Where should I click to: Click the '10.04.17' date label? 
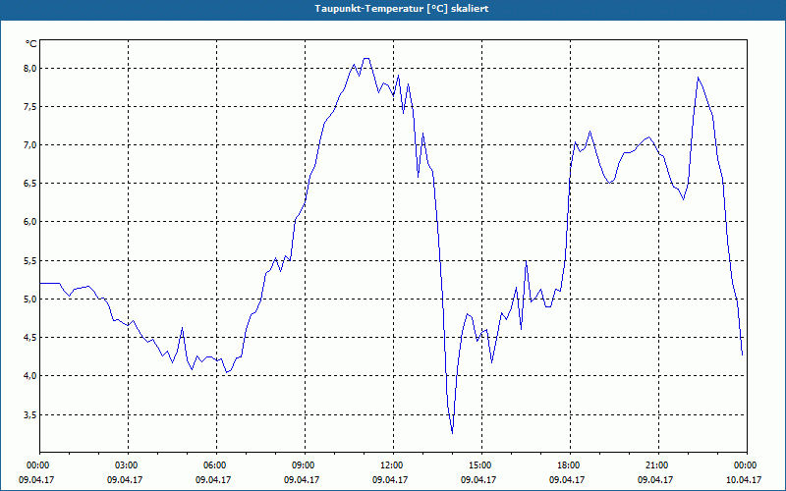(744, 480)
